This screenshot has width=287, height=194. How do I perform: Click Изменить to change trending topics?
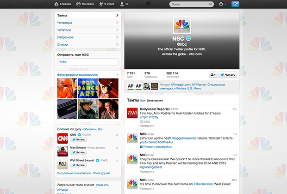[x=102, y=185]
